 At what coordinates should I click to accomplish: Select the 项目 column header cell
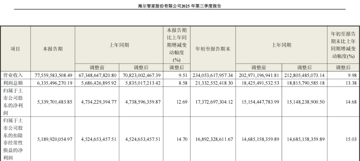point(15,49)
